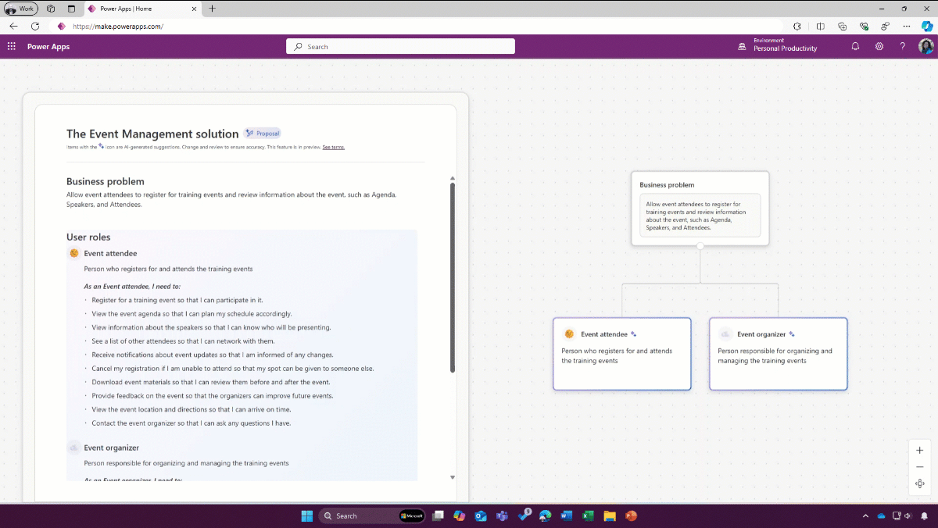Open the Power Apps app launcher waffle
Viewport: 938px width, 528px height.
(x=12, y=47)
